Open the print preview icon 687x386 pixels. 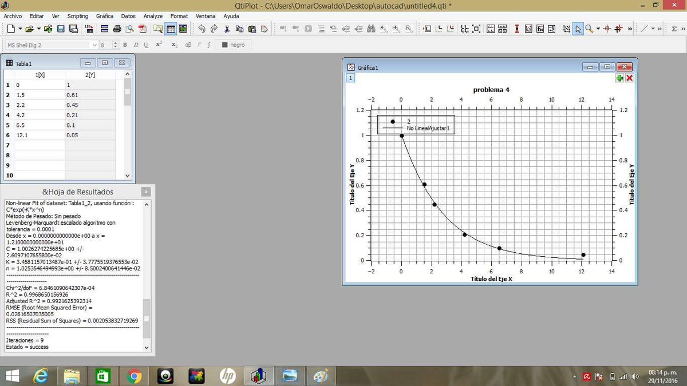point(130,29)
